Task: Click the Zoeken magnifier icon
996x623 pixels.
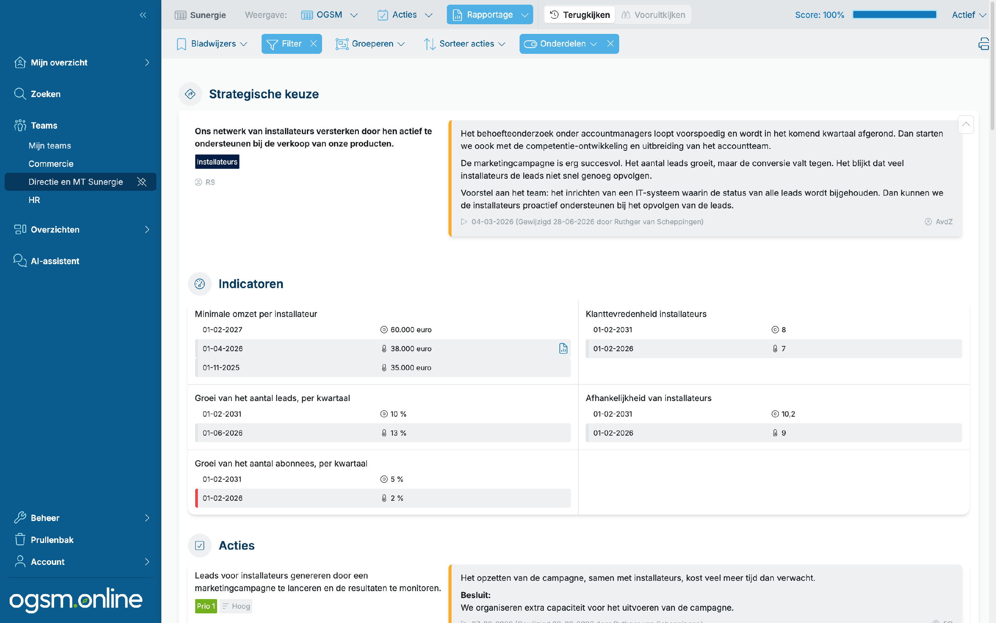Action: click(x=20, y=94)
